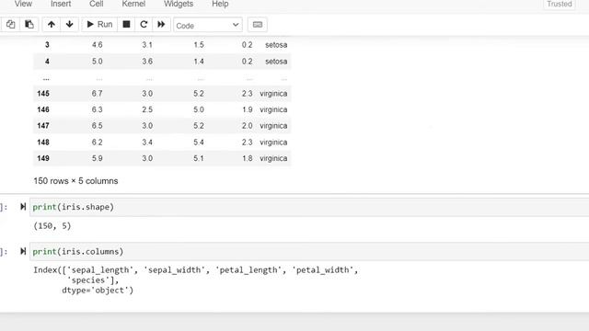Viewport: 589px width, 331px height.
Task: Open the cell type Code dropdown
Action: 208,25
